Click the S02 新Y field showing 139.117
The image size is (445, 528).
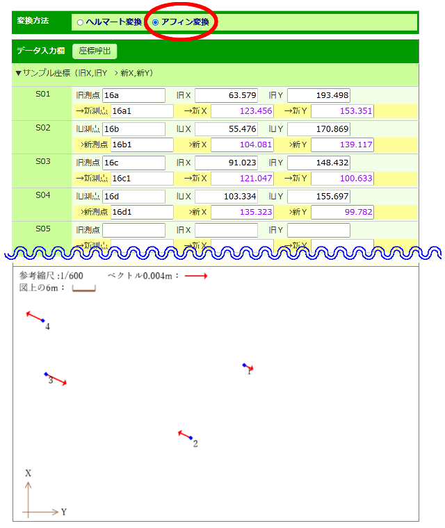pyautogui.click(x=342, y=145)
